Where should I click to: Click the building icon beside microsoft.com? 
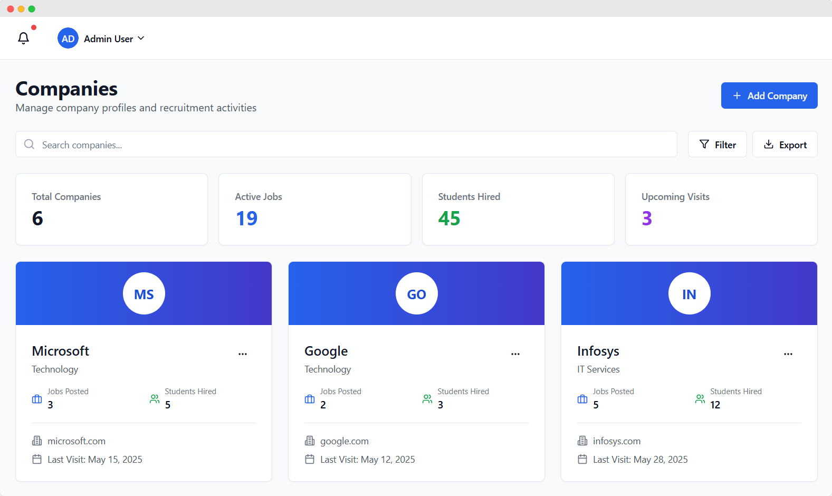(37, 441)
